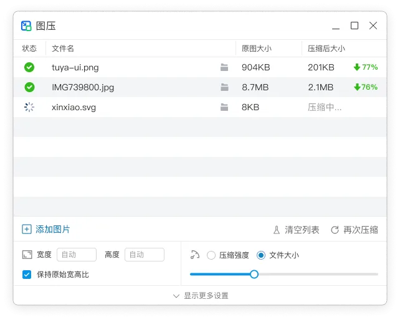Open folder for tuya-ui.png
Viewport: 400px width, 320px height.
pyautogui.click(x=224, y=67)
